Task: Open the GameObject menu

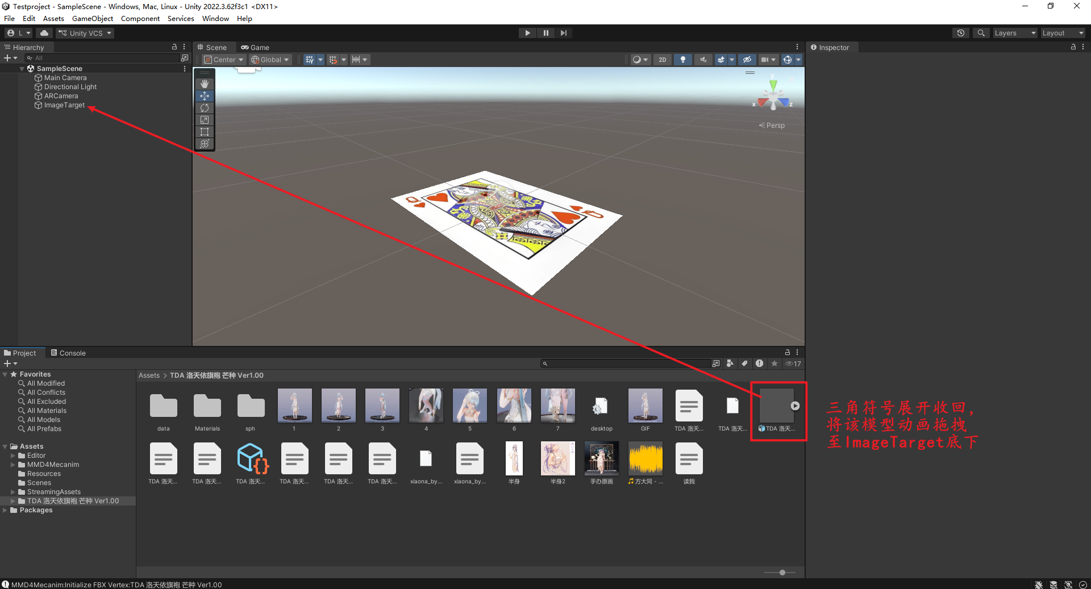Action: 93,19
